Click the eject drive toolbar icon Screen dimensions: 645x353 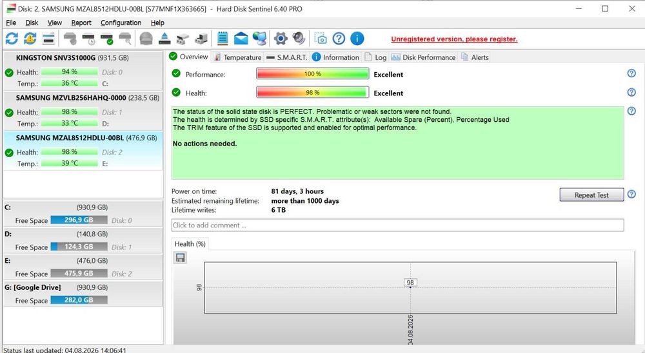pyautogui.click(x=164, y=39)
